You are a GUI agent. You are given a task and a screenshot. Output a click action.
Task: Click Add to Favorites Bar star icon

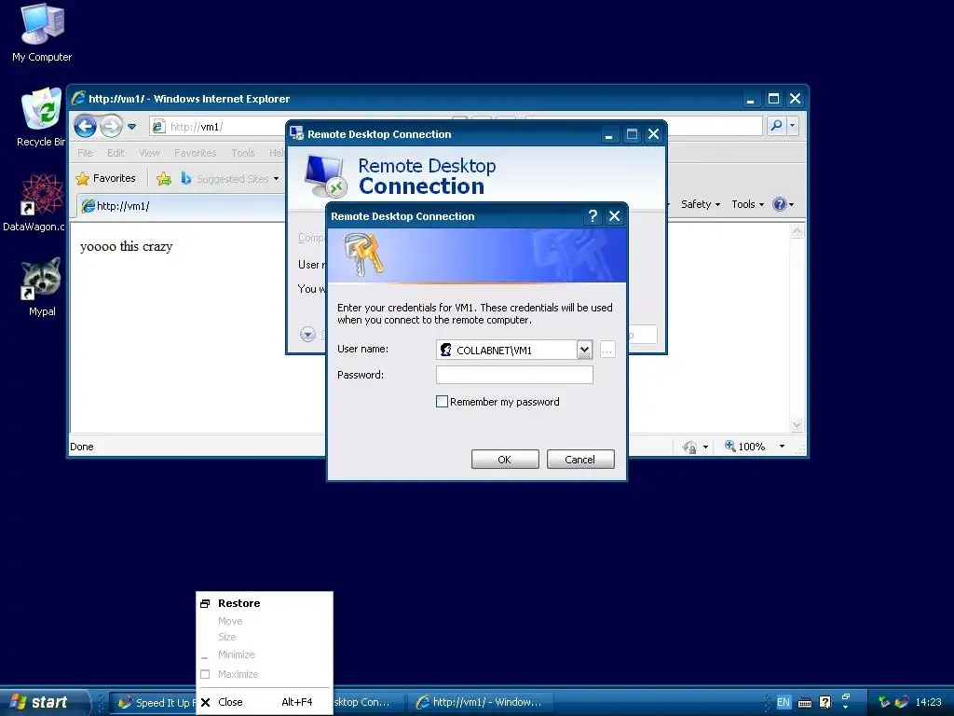point(164,178)
